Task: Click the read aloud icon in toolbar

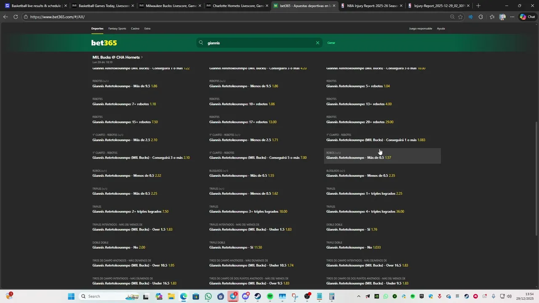Action: click(470, 17)
